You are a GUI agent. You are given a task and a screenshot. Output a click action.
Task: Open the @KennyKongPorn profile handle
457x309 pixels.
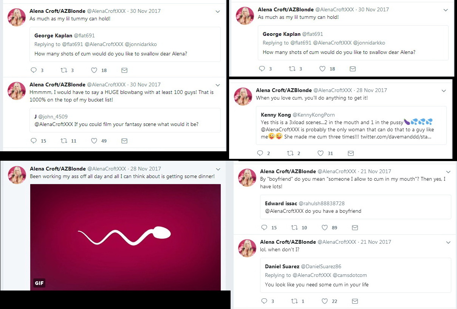(x=314, y=115)
